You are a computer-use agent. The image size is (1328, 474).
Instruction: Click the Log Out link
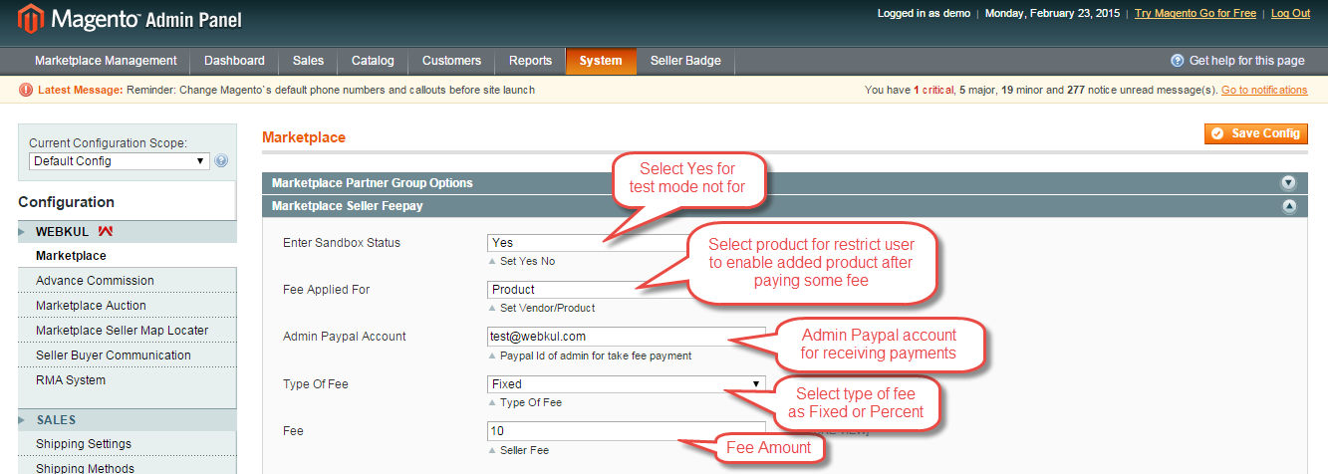(x=1290, y=13)
